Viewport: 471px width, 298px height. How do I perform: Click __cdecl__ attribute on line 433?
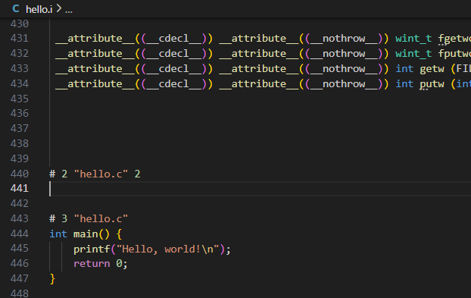174,69
